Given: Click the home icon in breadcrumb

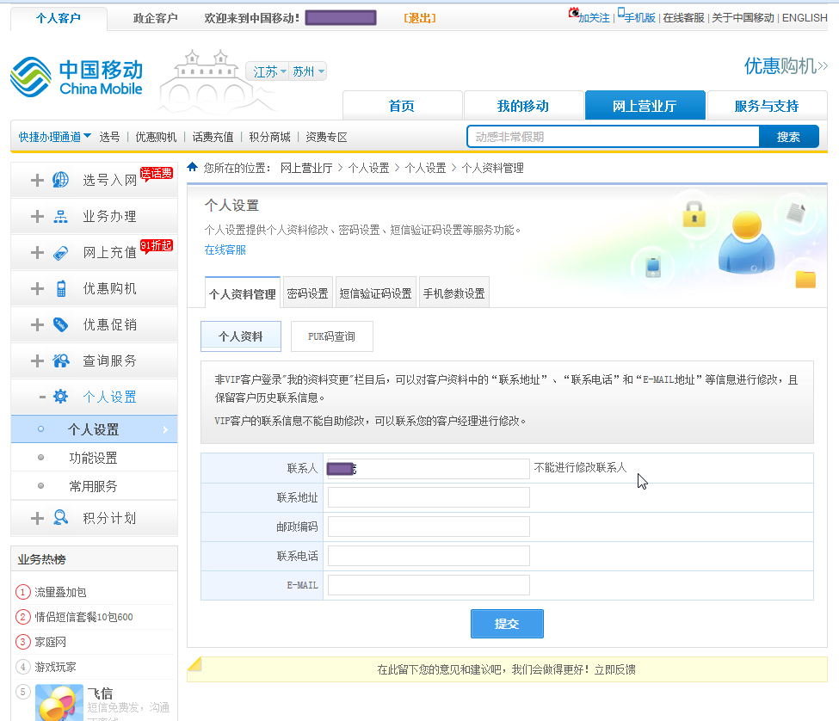Looking at the screenshot, I should (193, 167).
